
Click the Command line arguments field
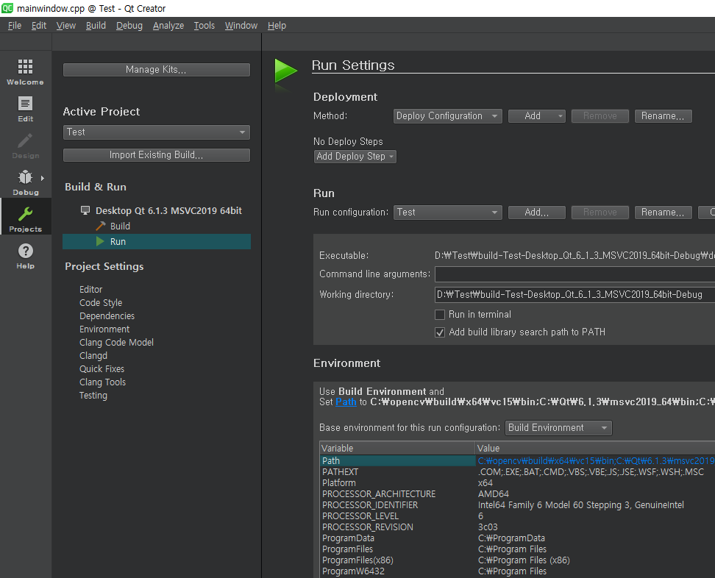click(575, 274)
